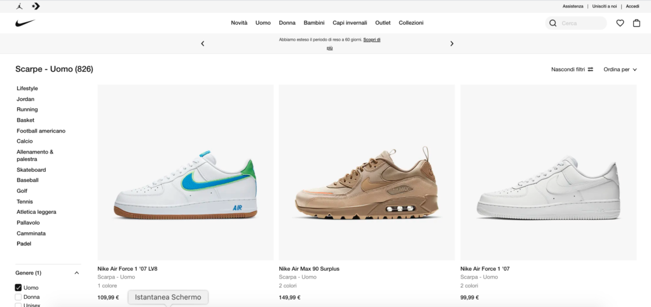Viewport: 651px width, 307px height.
Task: Open Nike Air Force 1 '07 LV8 image
Action: click(x=185, y=173)
